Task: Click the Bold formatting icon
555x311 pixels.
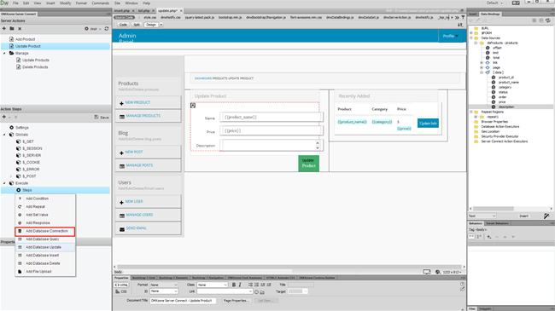Action: 234,285
